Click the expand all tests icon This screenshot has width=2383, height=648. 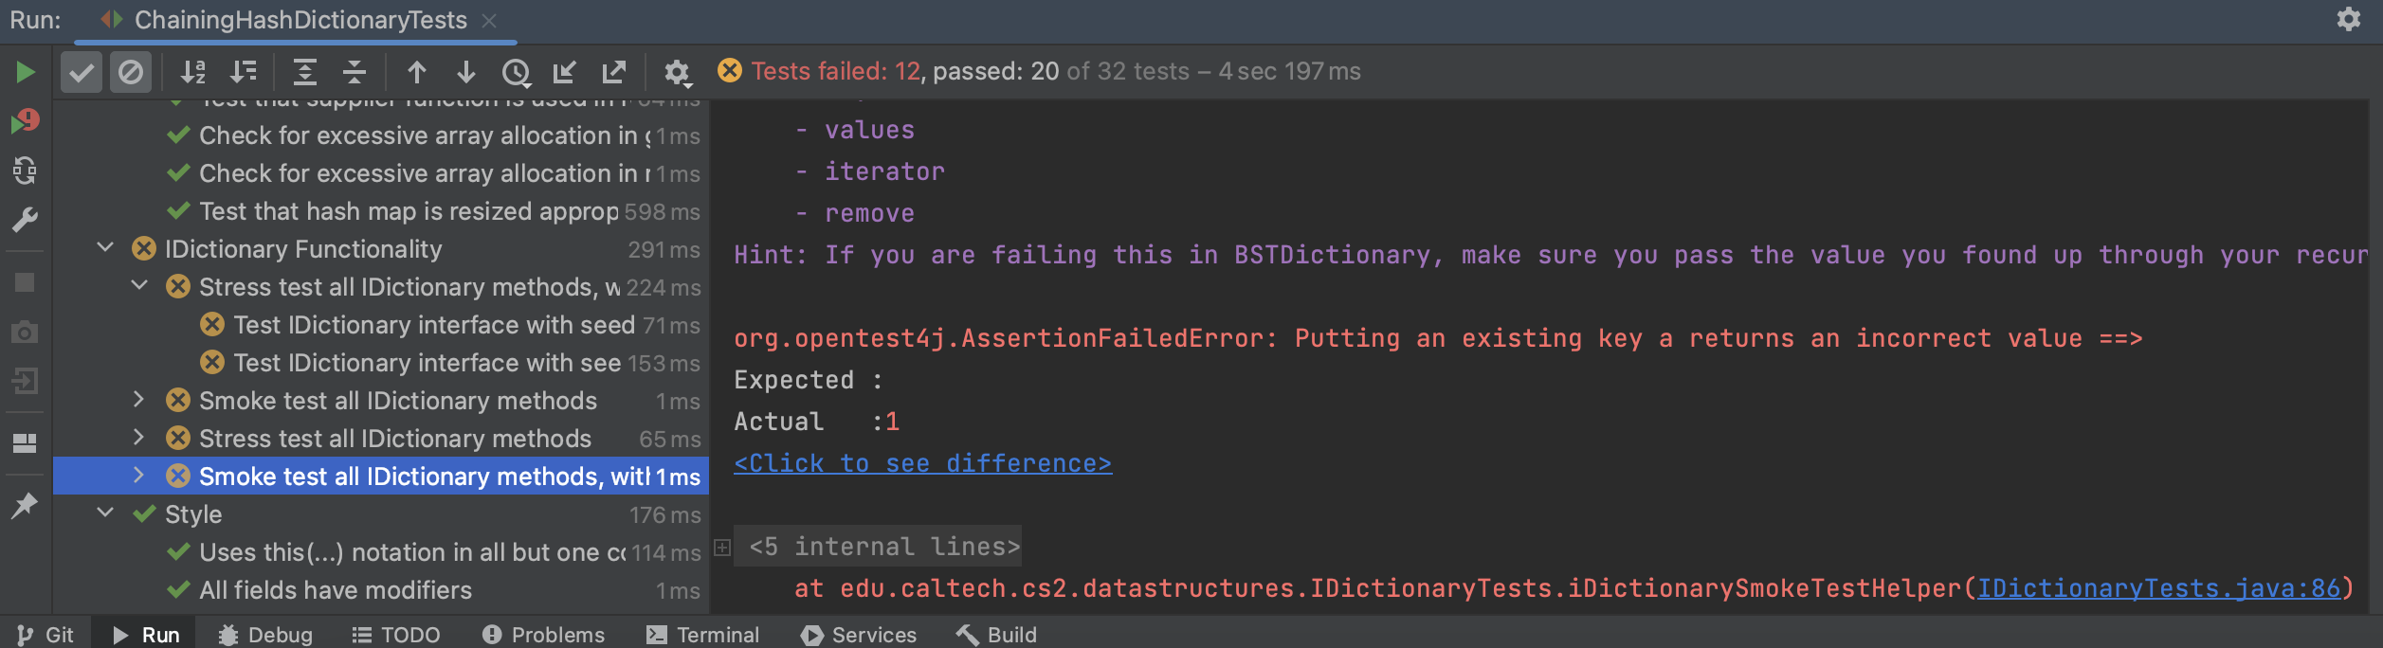pyautogui.click(x=304, y=72)
